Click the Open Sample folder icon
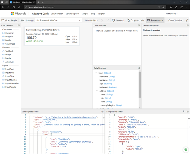 point(3,20)
